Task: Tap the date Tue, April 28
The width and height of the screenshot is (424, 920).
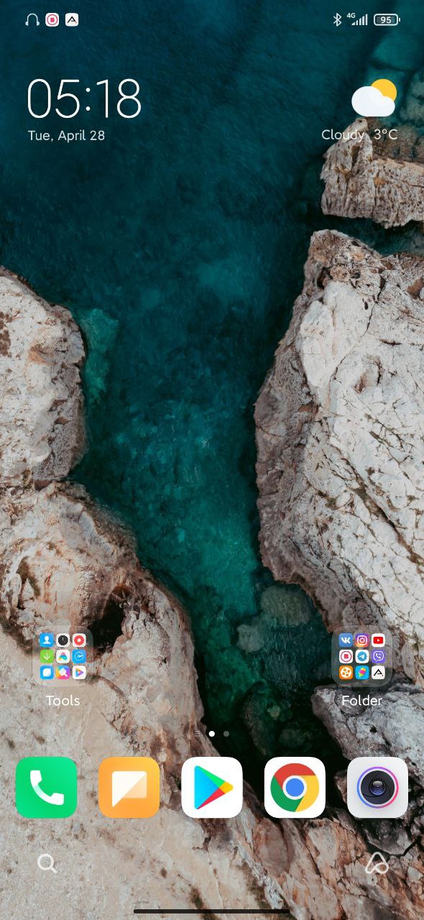Action: 66,135
